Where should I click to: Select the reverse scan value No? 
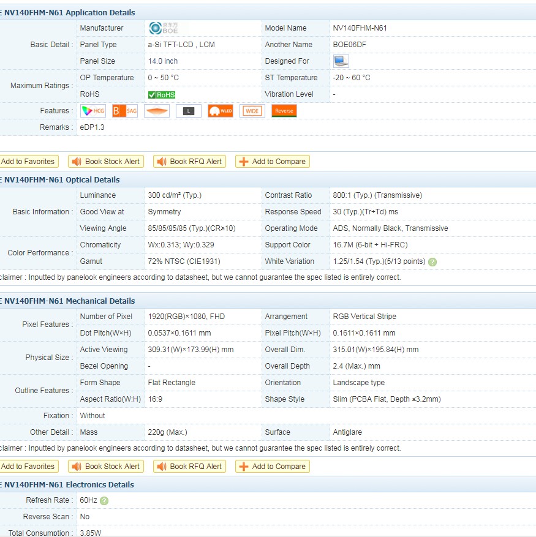pos(85,517)
